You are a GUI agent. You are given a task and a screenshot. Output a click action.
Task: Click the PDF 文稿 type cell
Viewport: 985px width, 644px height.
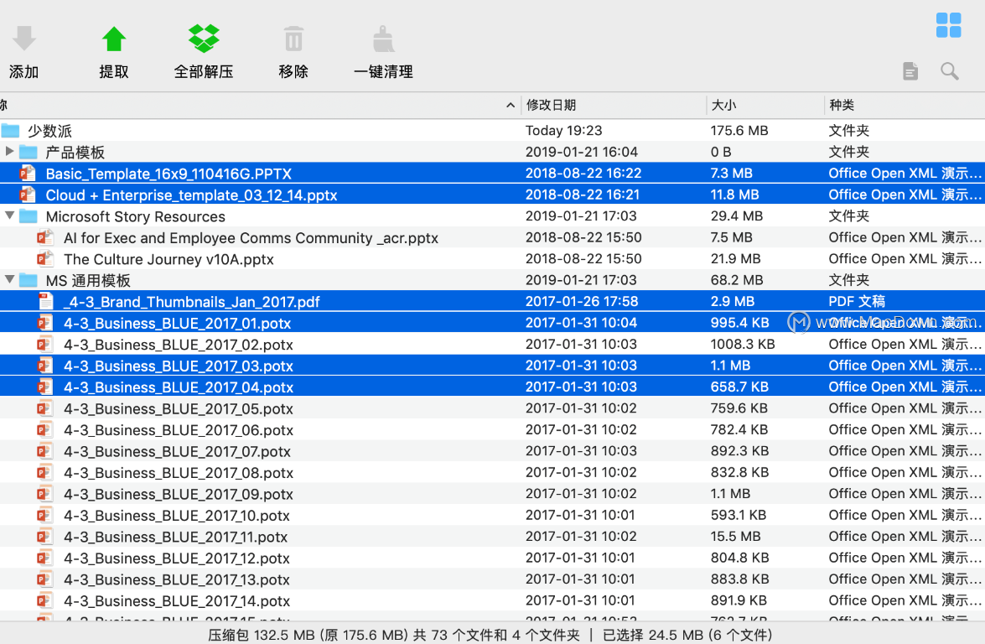pos(857,302)
